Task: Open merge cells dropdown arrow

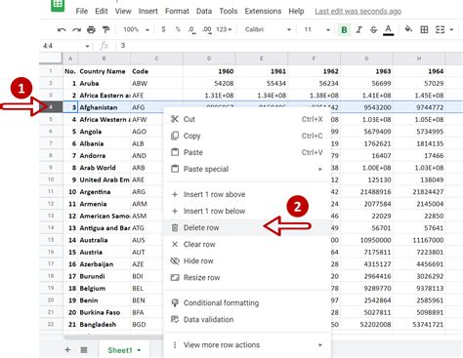Action: (451, 30)
